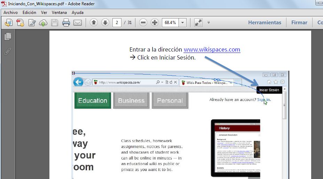Open the Edición menu
323x179 pixels.
[x=29, y=13]
